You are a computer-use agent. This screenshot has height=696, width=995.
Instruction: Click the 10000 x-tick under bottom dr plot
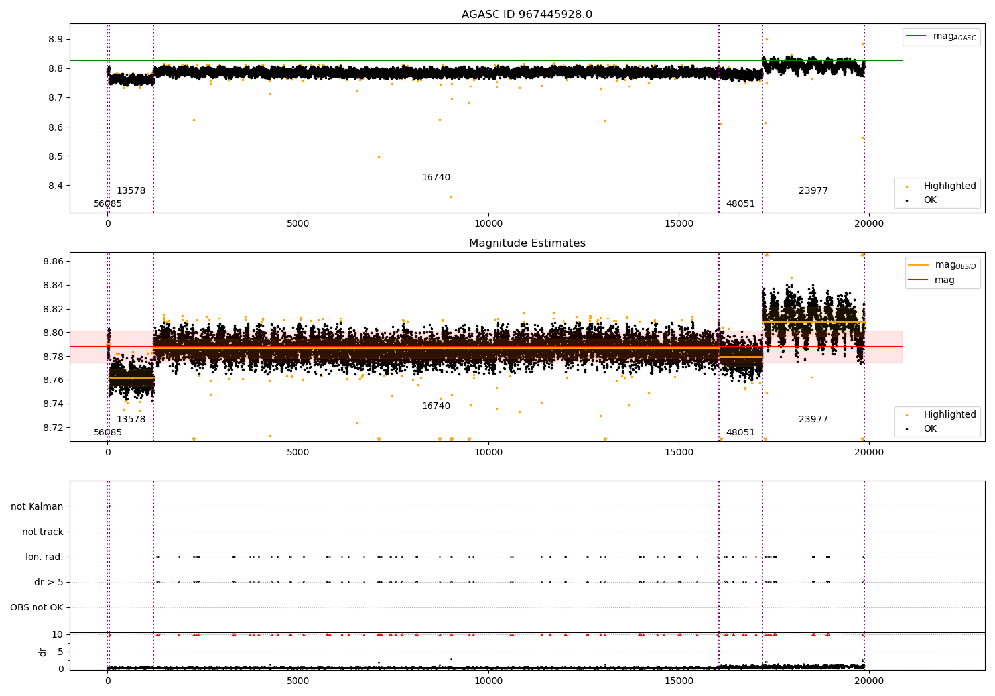(488, 681)
